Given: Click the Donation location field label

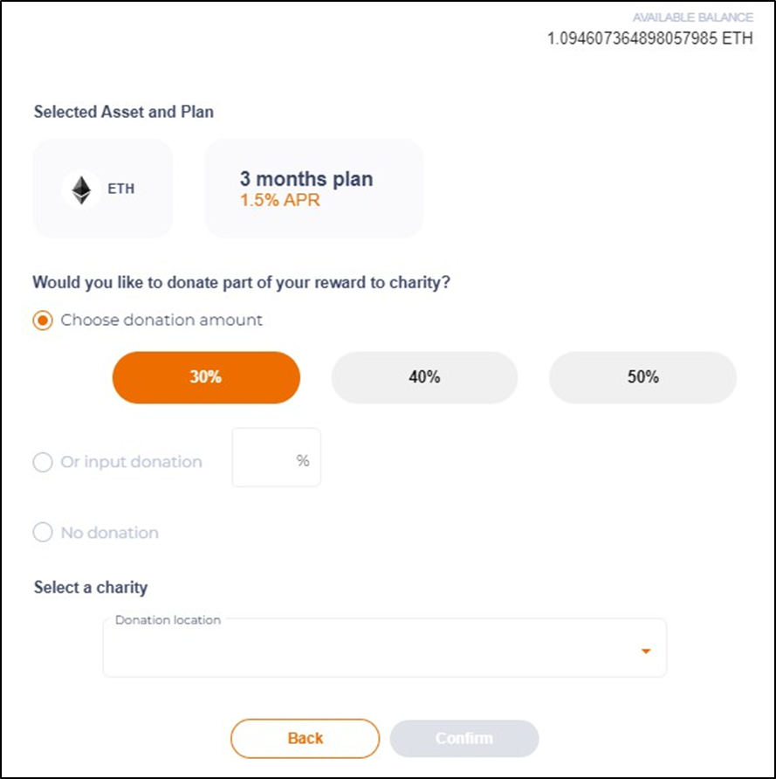Looking at the screenshot, I should [168, 620].
